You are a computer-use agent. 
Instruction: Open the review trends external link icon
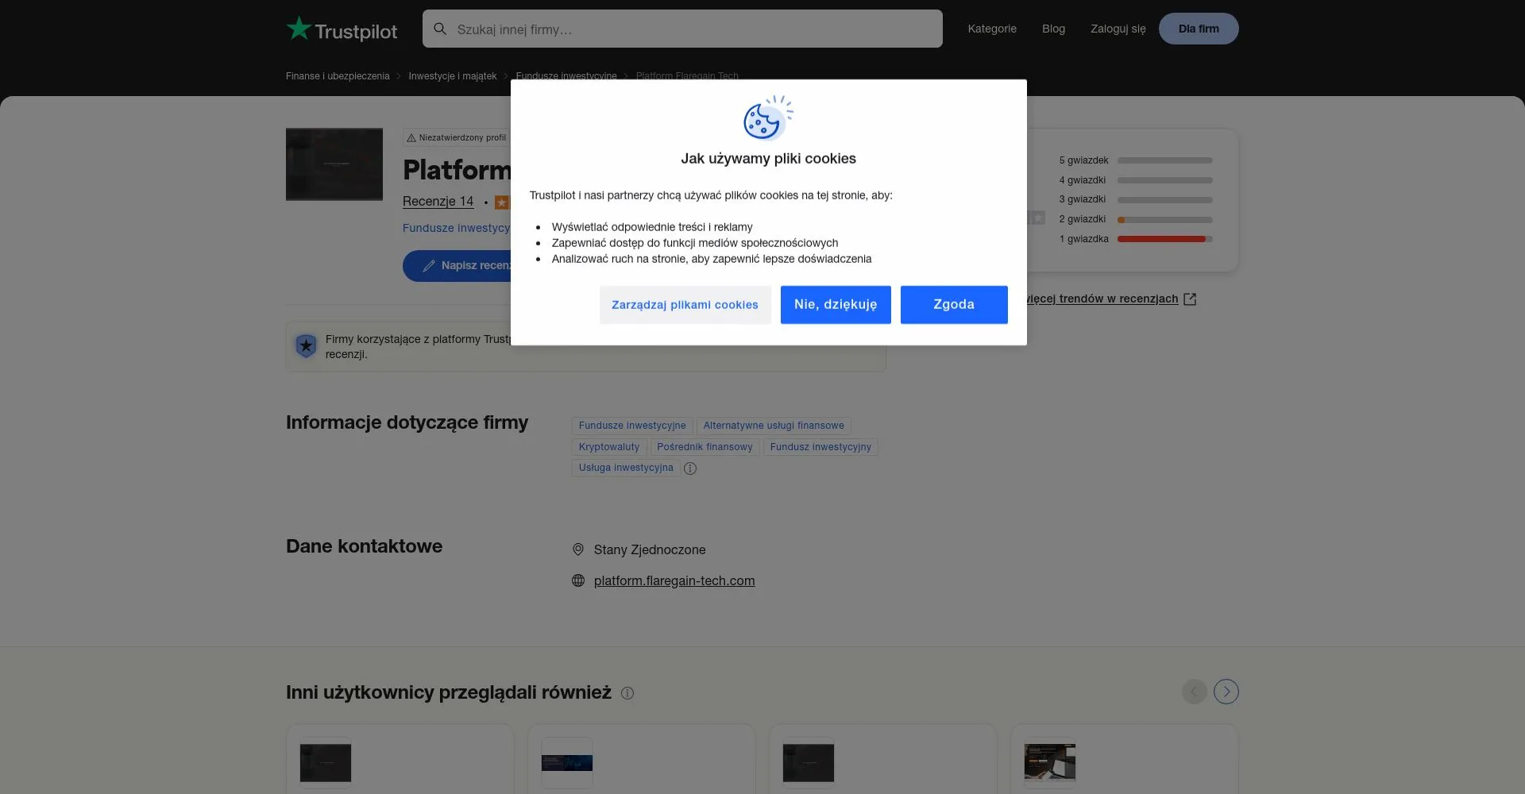point(1190,299)
